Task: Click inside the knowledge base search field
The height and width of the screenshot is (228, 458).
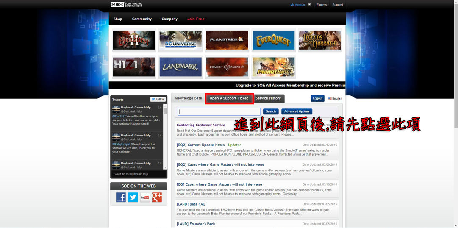Action: (219, 112)
